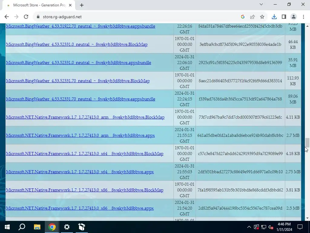Image resolution: width=310 pixels, height=233 pixels.
Task: Select hash starting with 641a05dbe0fd2a
Action: [x=240, y=136]
